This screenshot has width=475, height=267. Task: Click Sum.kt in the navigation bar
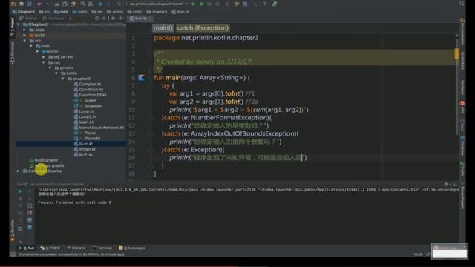(x=180, y=12)
